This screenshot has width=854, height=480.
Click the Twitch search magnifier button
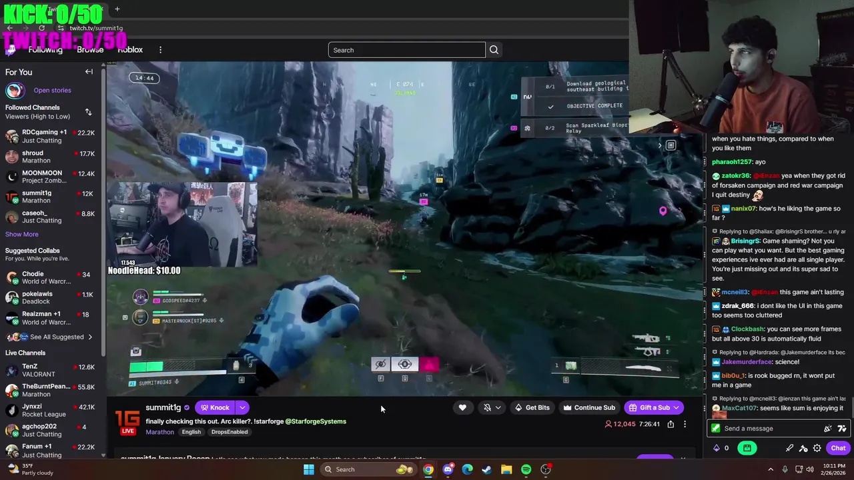coord(494,50)
